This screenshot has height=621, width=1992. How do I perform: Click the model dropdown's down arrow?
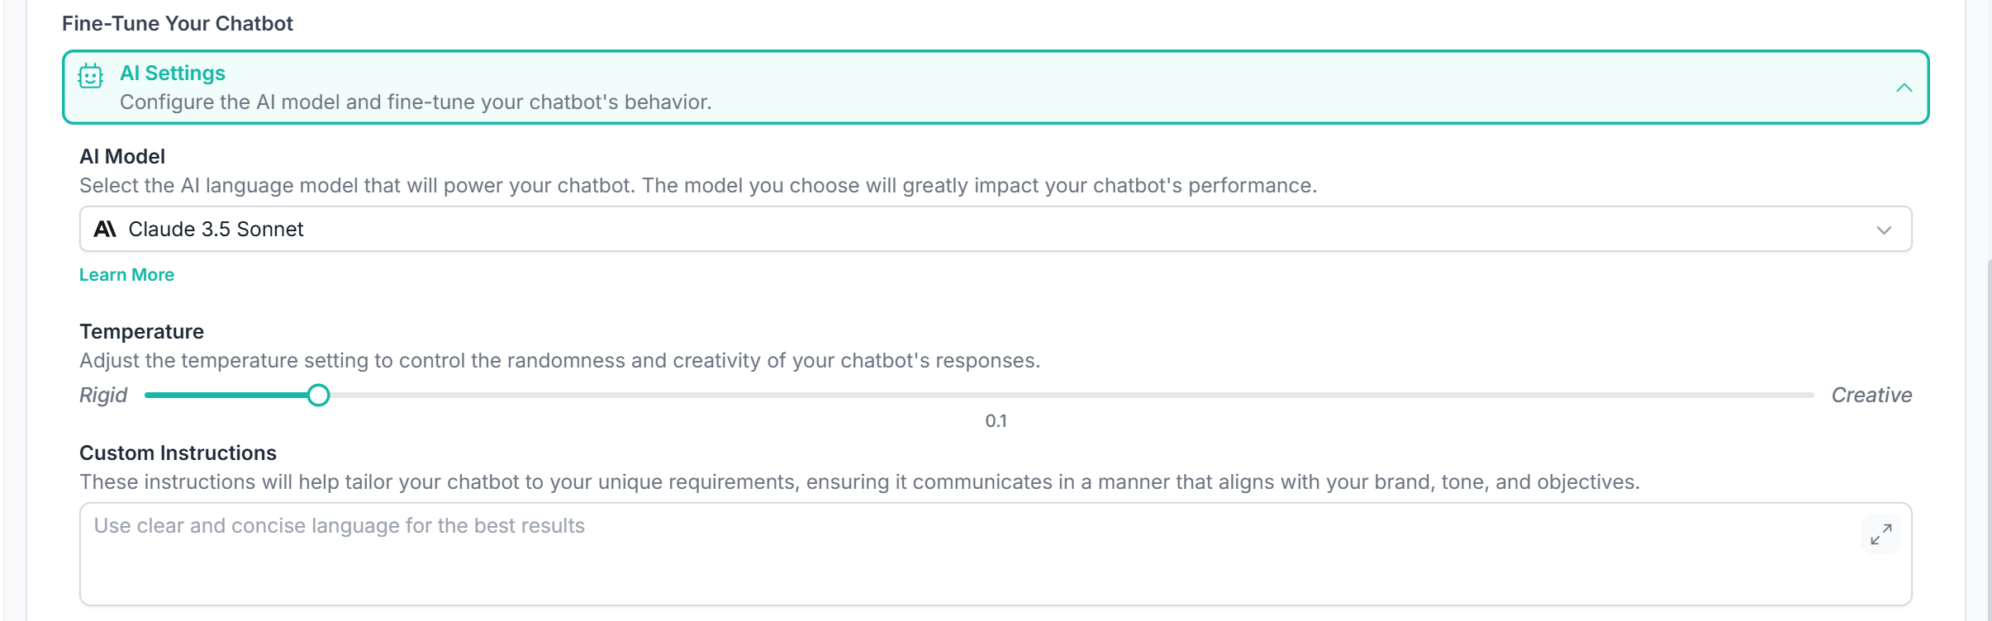(1884, 230)
